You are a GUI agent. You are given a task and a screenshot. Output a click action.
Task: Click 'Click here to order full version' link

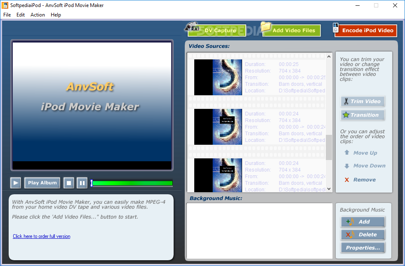coord(42,236)
